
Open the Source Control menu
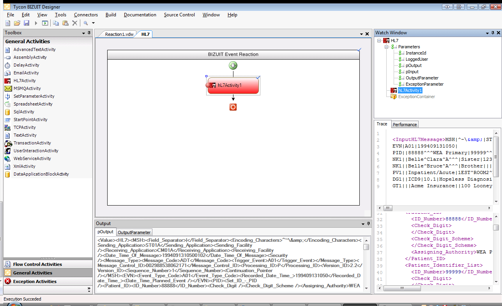[x=179, y=15]
